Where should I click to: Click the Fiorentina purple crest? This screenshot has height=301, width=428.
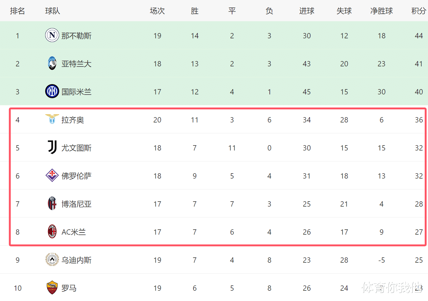(x=52, y=175)
